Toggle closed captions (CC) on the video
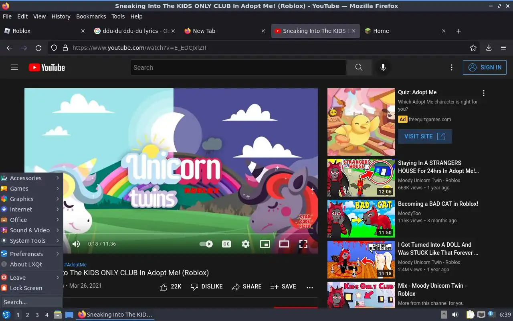The image size is (513, 321). point(226,244)
